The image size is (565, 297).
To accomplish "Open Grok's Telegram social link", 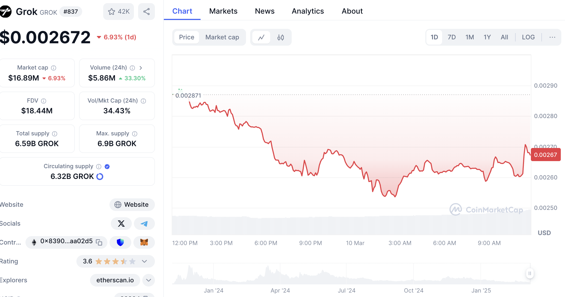I will [144, 224].
